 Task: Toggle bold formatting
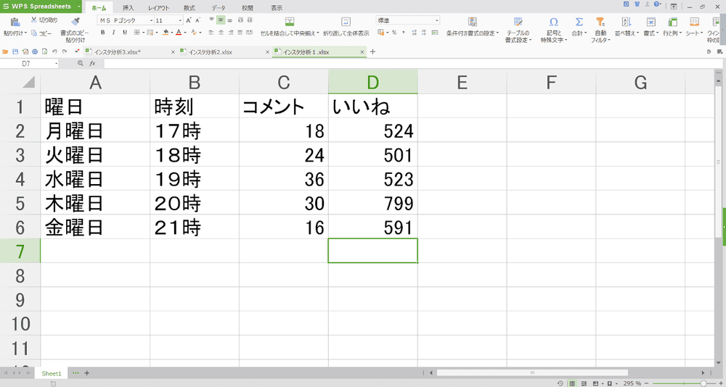102,33
